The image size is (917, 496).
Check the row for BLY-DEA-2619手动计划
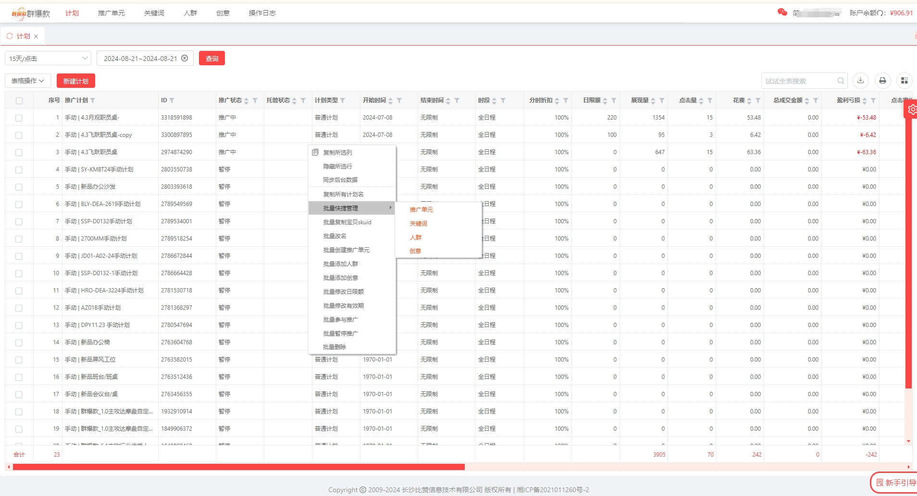coord(19,204)
